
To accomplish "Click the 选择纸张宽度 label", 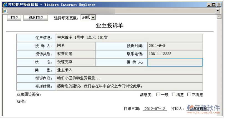I will pos(66,18).
